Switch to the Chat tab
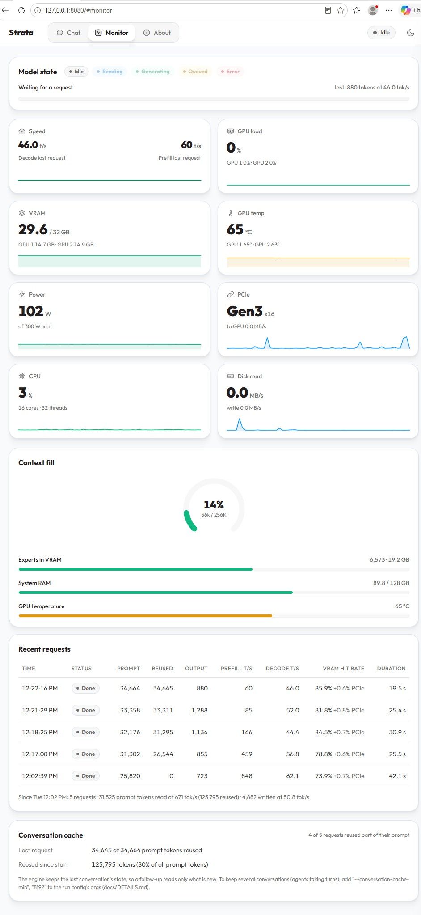 tap(69, 33)
